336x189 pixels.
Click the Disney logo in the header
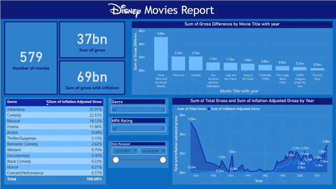click(125, 10)
